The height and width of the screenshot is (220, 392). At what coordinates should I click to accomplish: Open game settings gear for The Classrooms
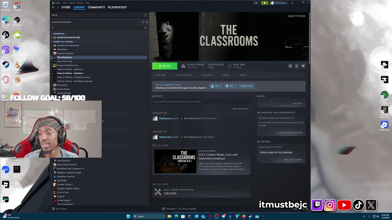290,66
